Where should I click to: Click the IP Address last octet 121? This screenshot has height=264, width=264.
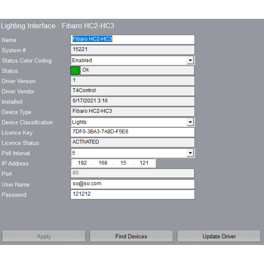(x=144, y=163)
